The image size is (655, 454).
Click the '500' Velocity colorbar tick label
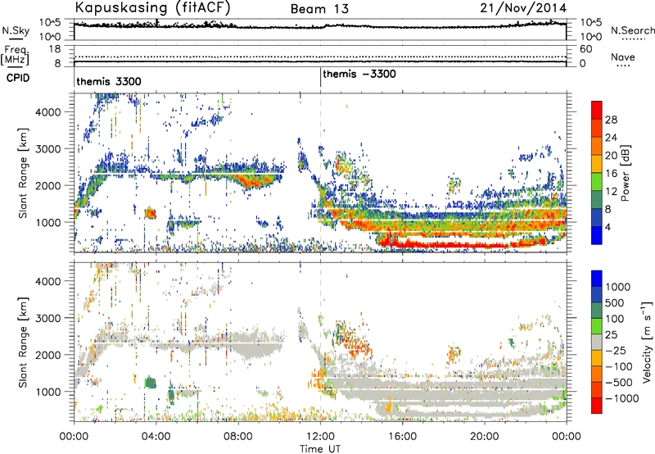coord(615,302)
